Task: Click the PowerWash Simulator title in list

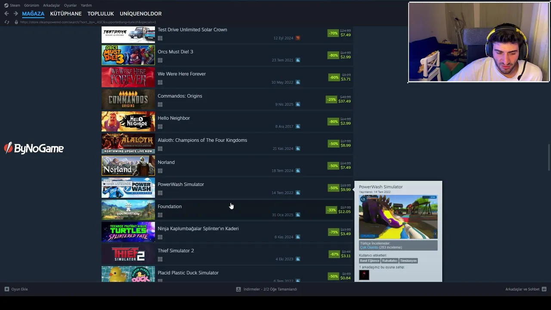Action: coord(181,184)
